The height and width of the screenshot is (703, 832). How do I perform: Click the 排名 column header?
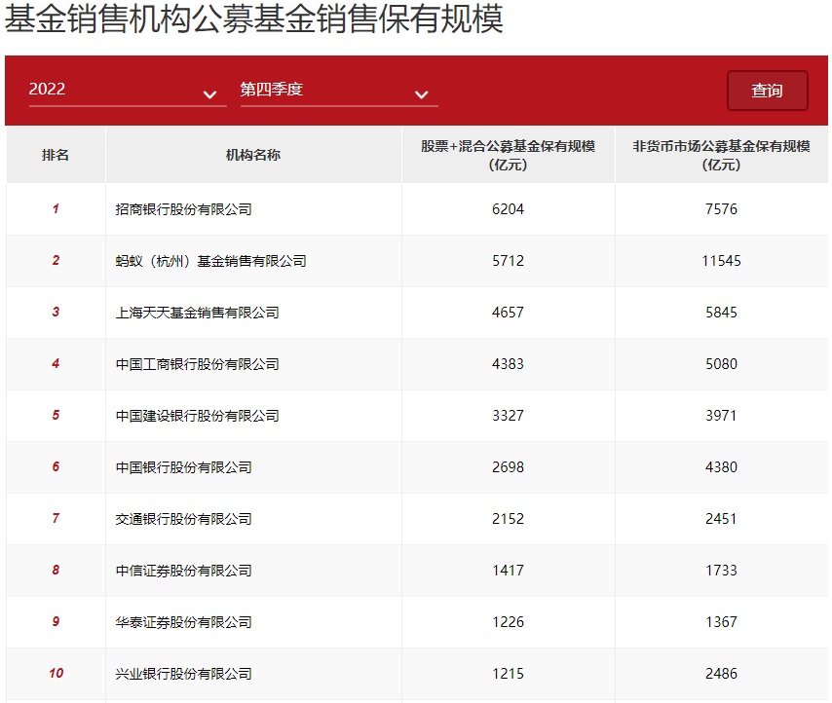coord(56,155)
